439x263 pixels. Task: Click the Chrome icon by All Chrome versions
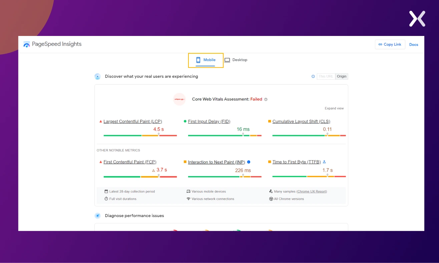(x=271, y=199)
